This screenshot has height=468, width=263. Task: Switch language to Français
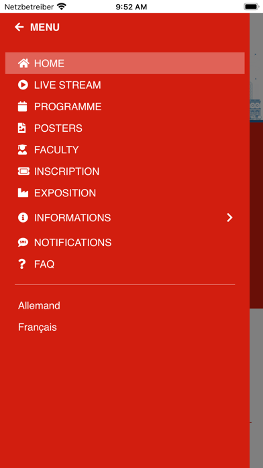(37, 327)
